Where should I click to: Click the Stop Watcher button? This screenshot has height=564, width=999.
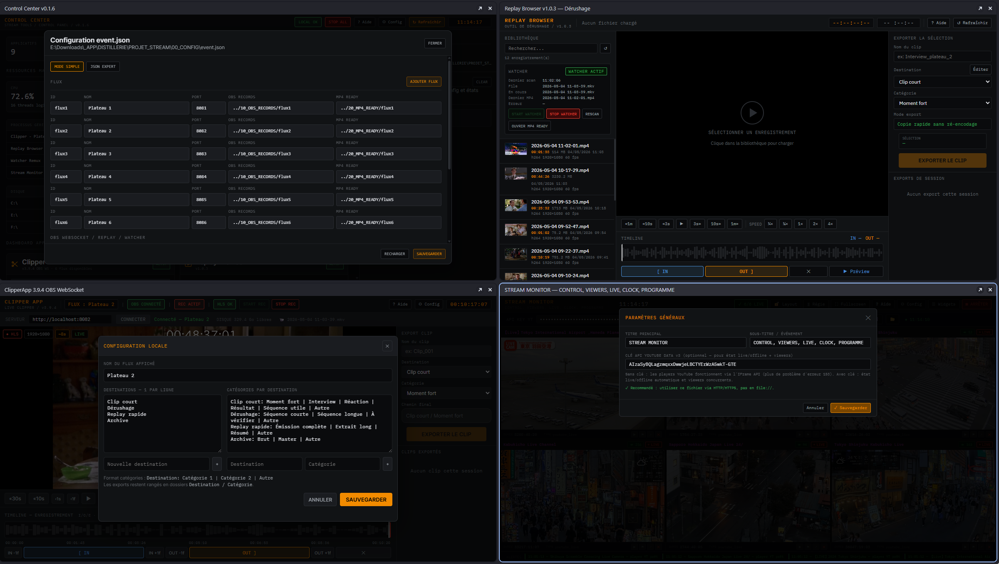(x=563, y=114)
